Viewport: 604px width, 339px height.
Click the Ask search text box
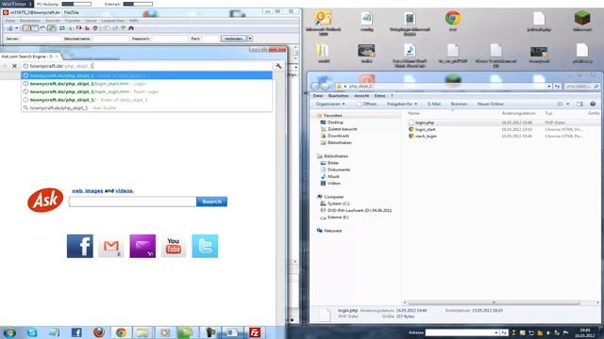[132, 202]
